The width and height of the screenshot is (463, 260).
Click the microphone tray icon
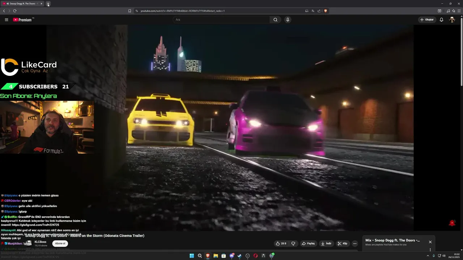[x=434, y=256]
